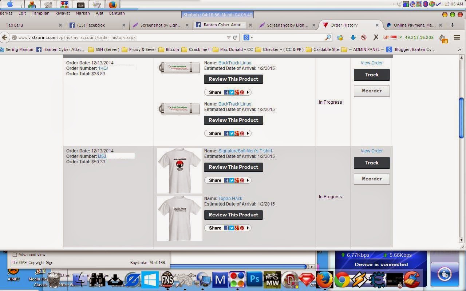Open Finder from the dock
This screenshot has width=466, height=291.
79,280
